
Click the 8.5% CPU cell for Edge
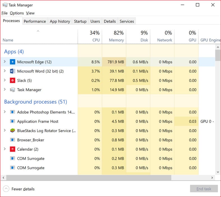point(90,62)
